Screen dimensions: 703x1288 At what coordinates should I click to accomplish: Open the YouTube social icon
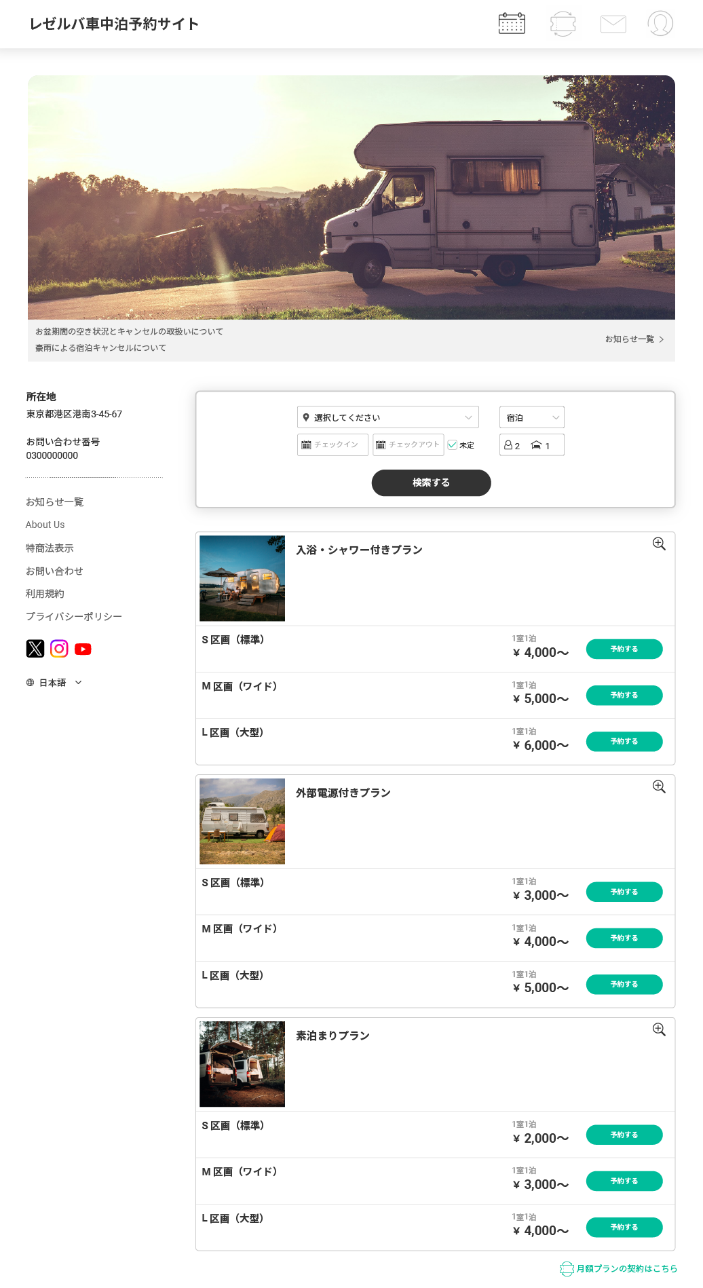click(83, 649)
